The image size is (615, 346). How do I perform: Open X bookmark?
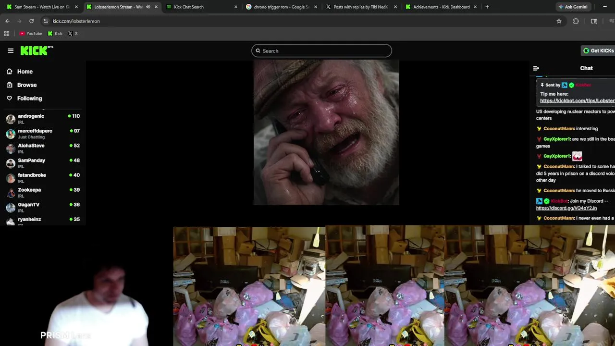[73, 34]
